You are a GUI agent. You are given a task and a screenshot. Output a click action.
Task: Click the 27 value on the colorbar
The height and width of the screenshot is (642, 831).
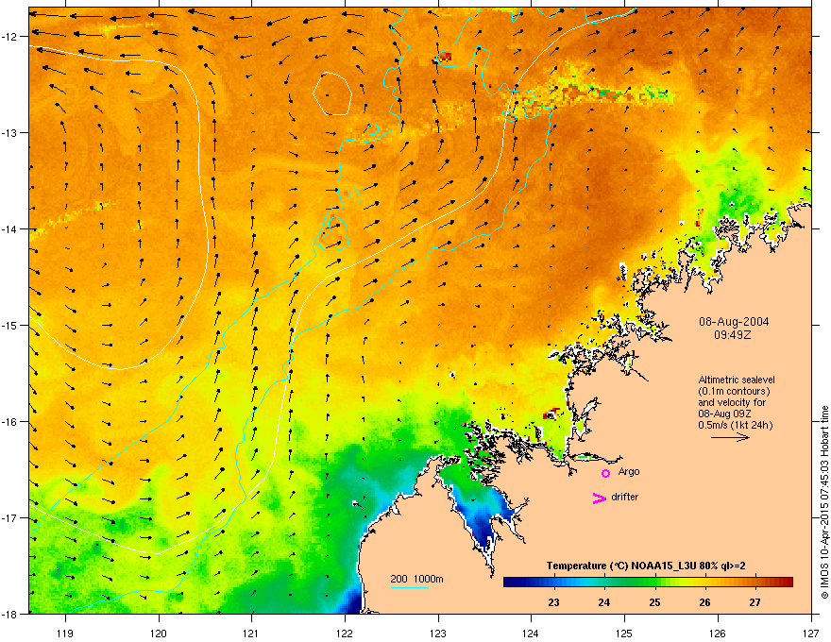click(x=755, y=602)
